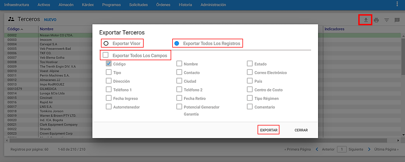Tick the Contacto checkbox
Image resolution: width=405 pixels, height=162 pixels.
coord(179,72)
